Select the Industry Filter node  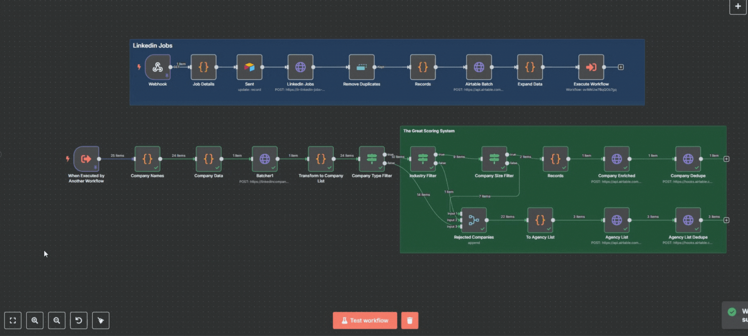[x=423, y=159]
